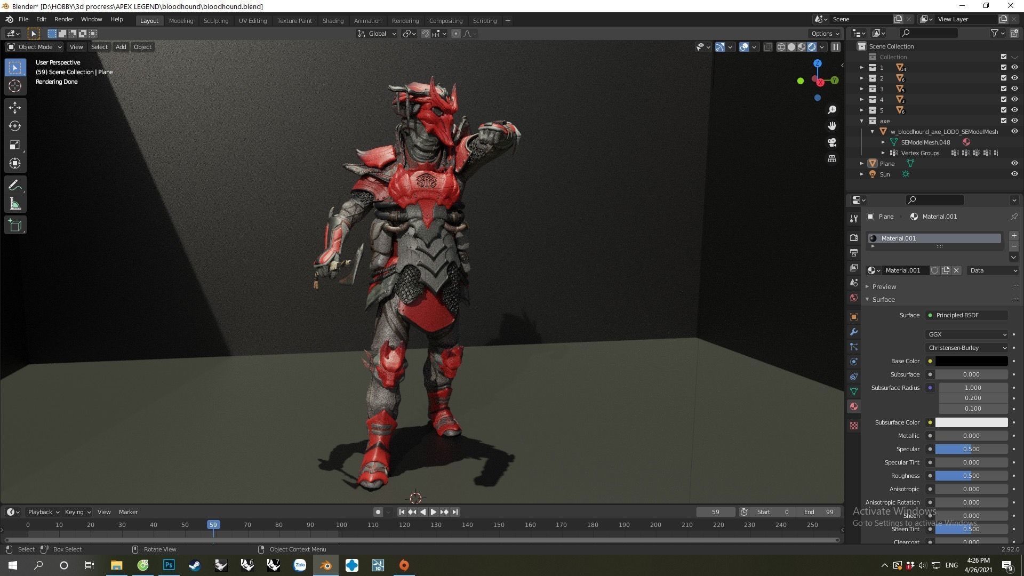Switch orthographic/perspective grid icon
The width and height of the screenshot is (1024, 576).
[832, 159]
